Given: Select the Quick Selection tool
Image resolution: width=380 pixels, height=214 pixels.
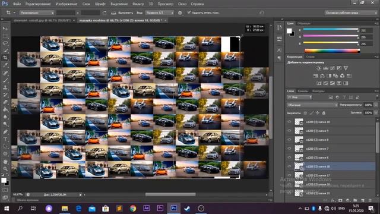Looking at the screenshot, I should click(5, 51).
